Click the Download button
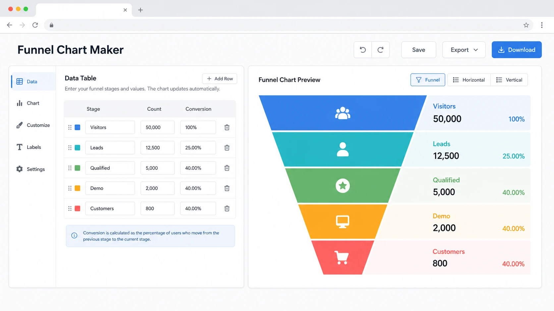554x311 pixels. coord(517,50)
